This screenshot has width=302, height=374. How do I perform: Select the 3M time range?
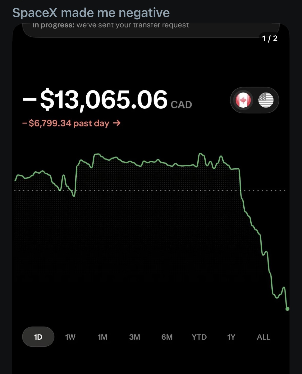pos(134,337)
